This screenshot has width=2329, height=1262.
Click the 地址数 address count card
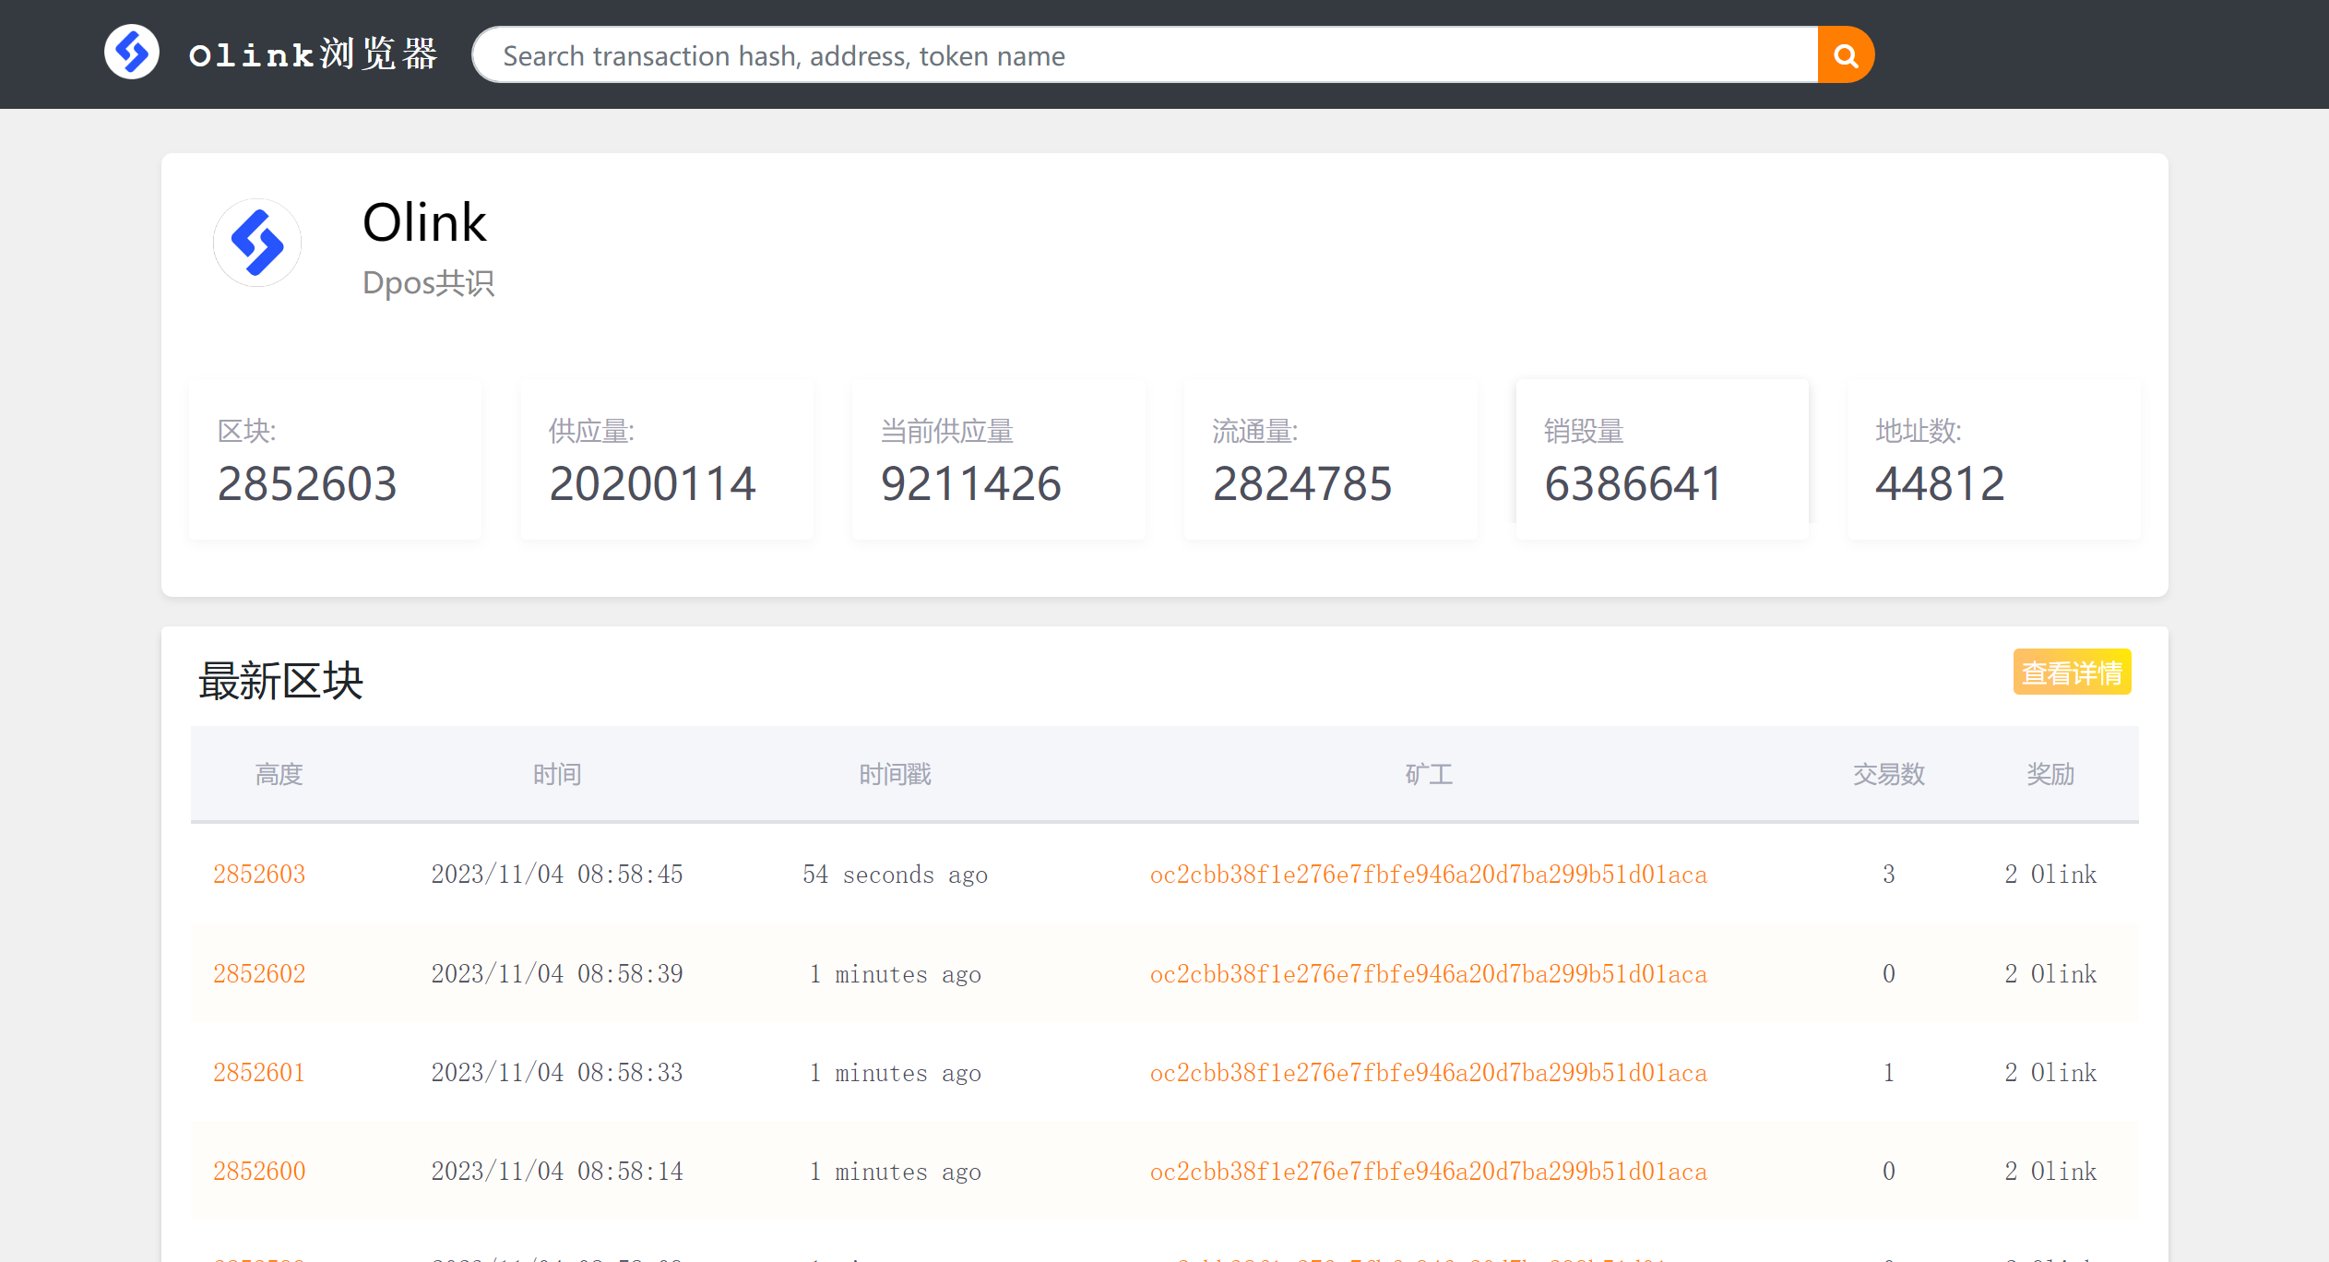[x=1993, y=460]
